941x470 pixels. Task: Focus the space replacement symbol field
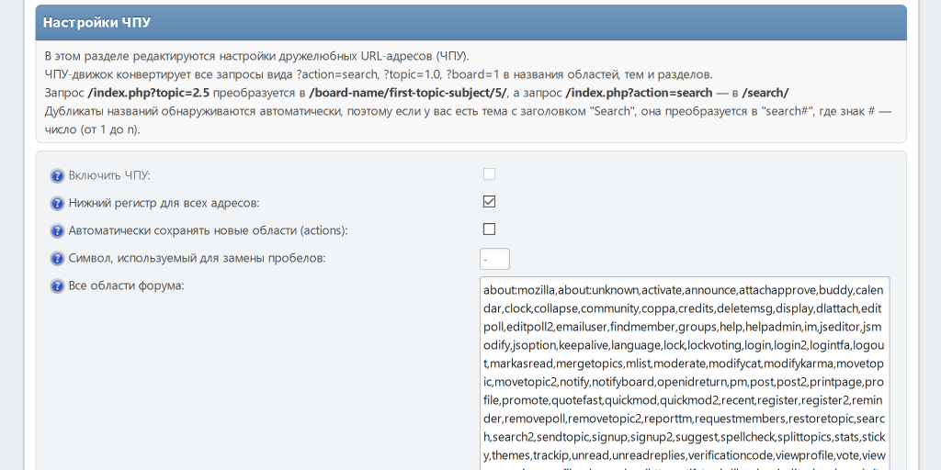(494, 259)
